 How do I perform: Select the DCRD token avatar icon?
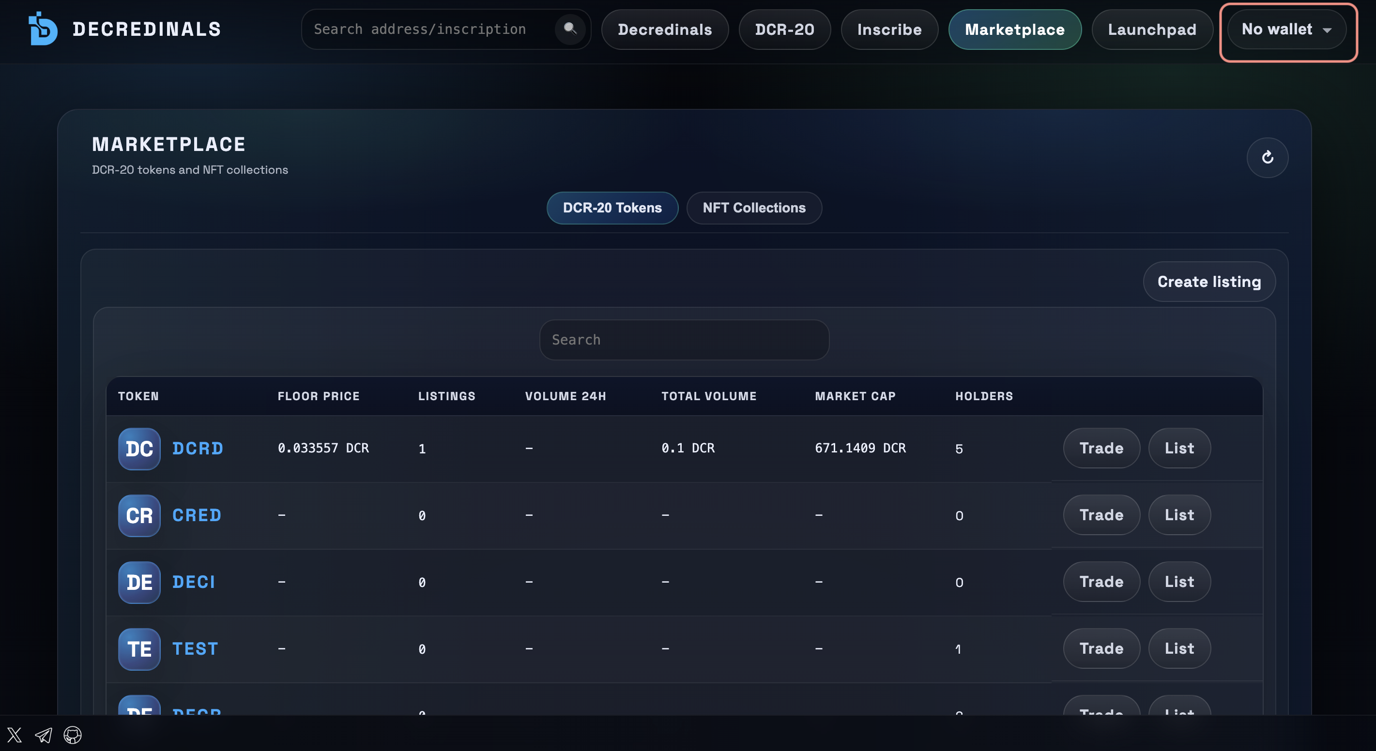[139, 449]
